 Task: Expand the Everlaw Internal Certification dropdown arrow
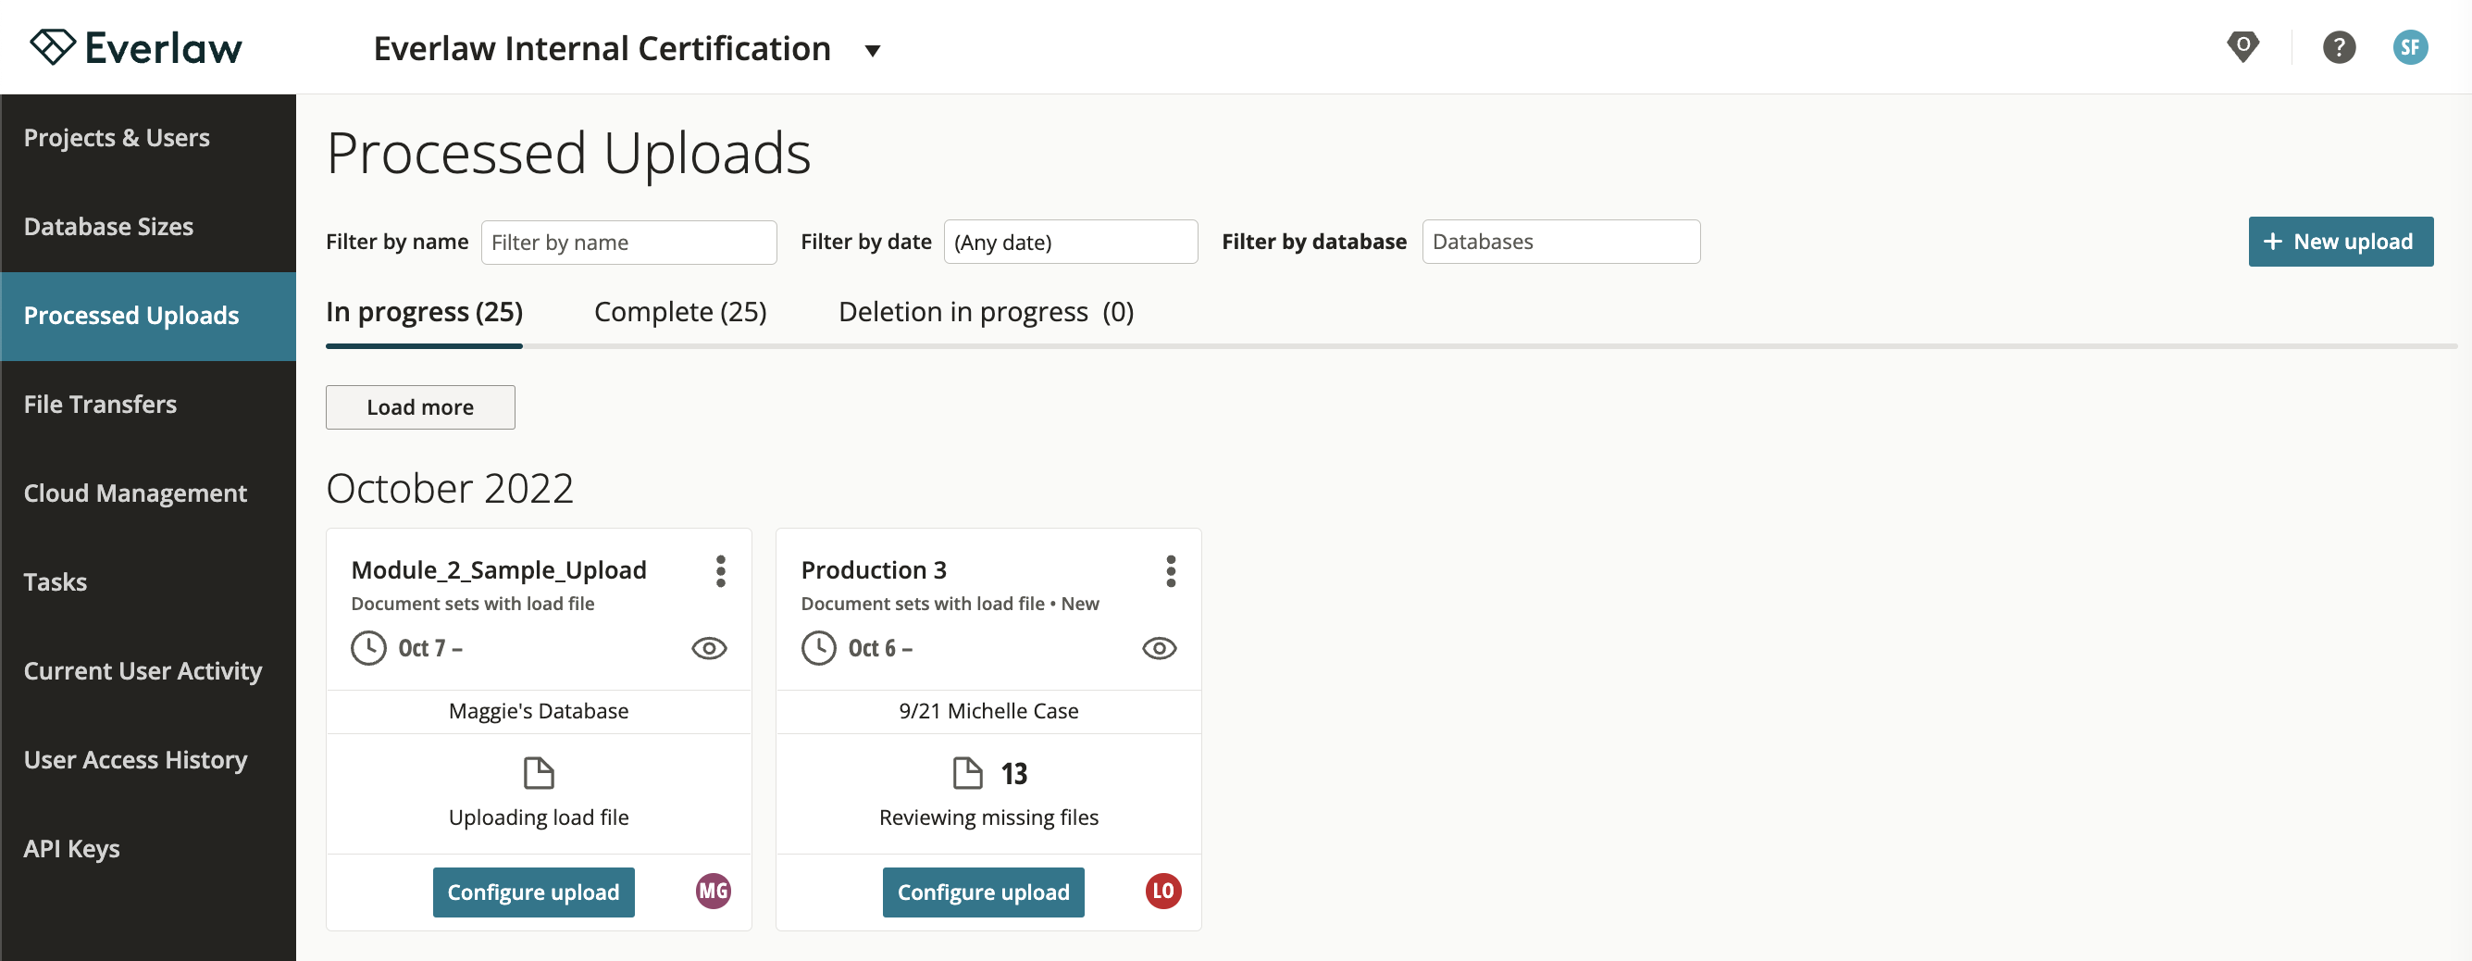[x=873, y=51]
